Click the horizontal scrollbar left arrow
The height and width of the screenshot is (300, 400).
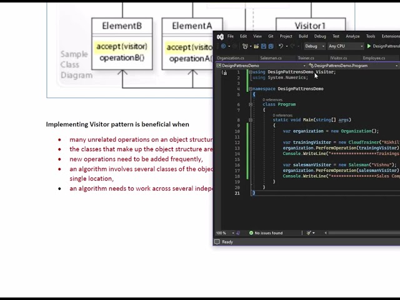coord(326,233)
